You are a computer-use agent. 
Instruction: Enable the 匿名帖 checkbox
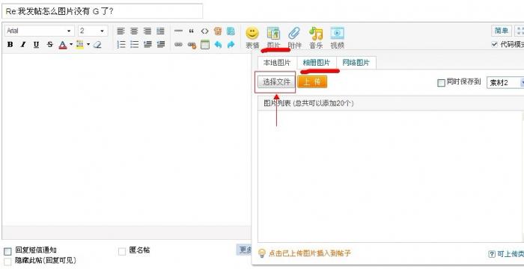(122, 251)
